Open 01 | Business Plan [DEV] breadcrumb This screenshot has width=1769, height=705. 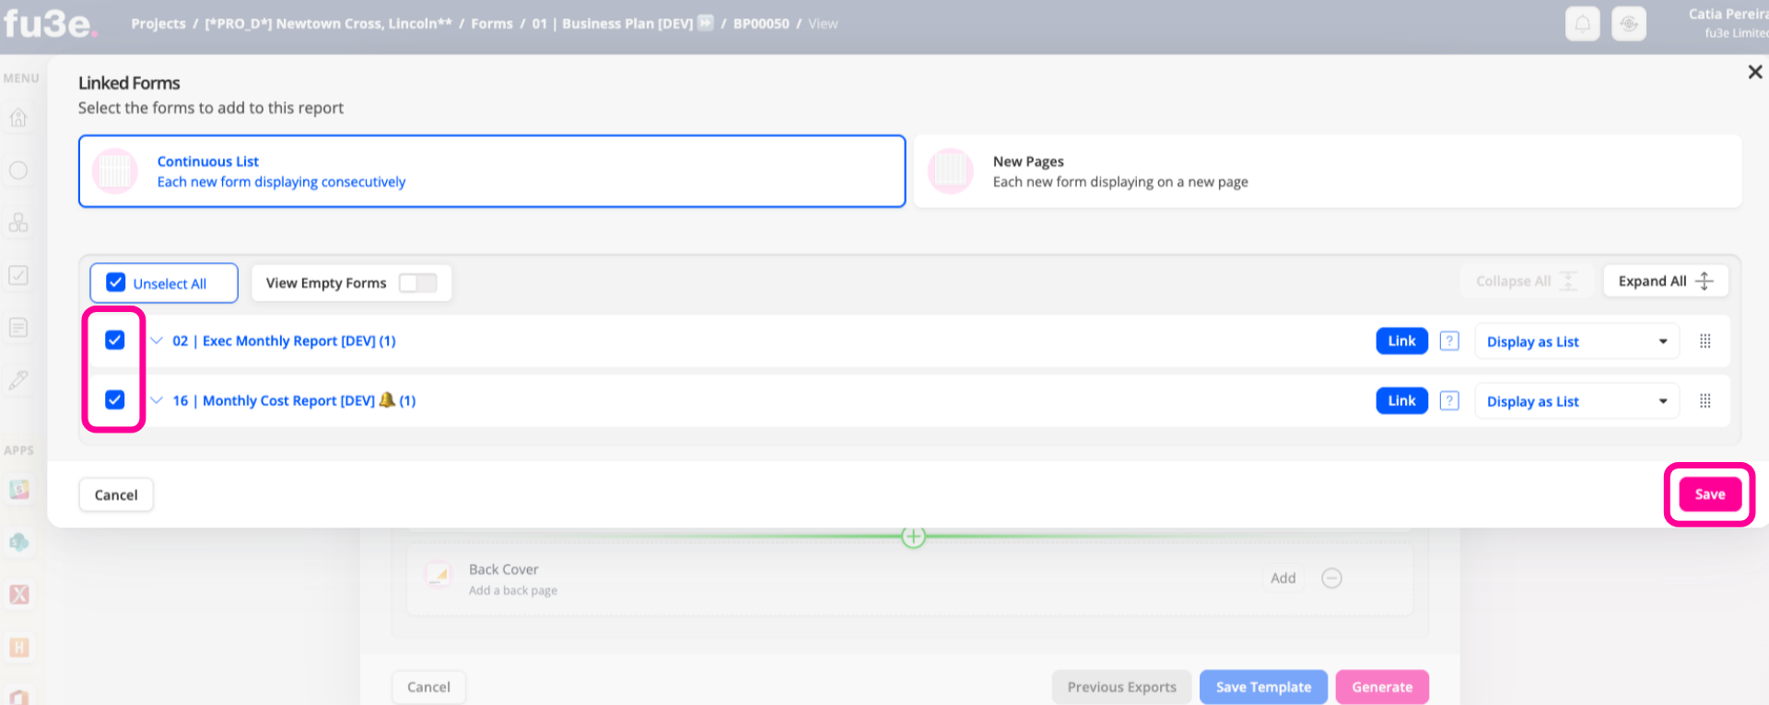[613, 24]
